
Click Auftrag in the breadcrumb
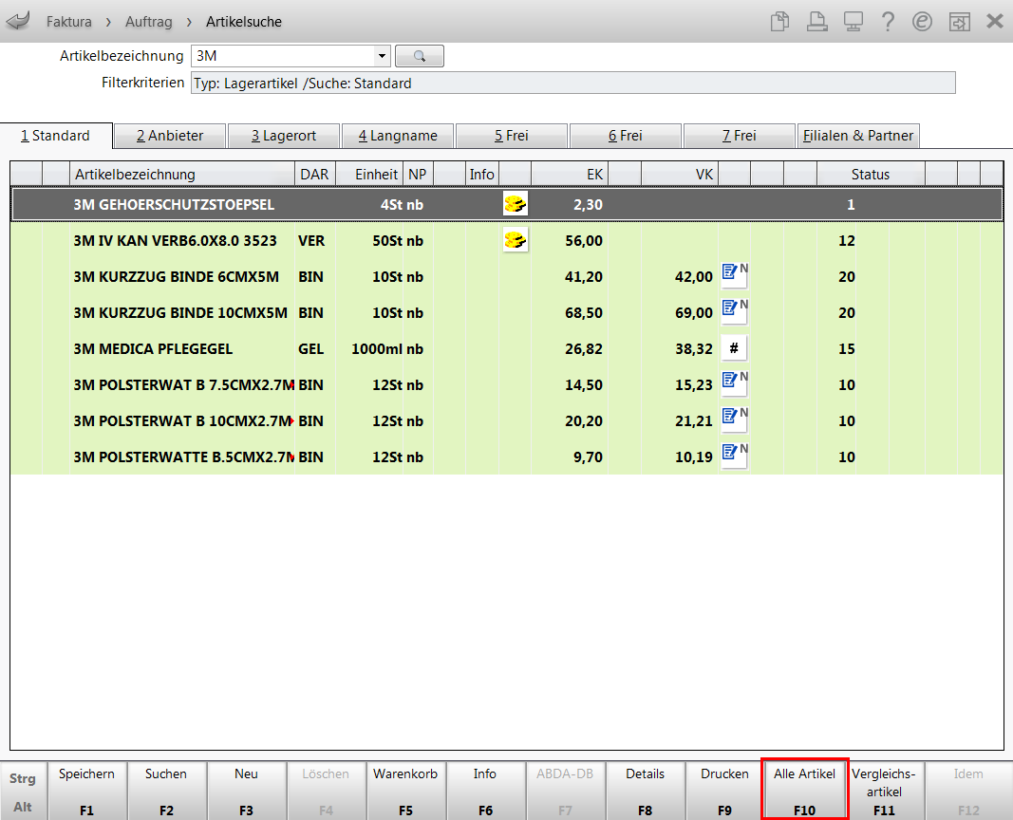coord(149,22)
